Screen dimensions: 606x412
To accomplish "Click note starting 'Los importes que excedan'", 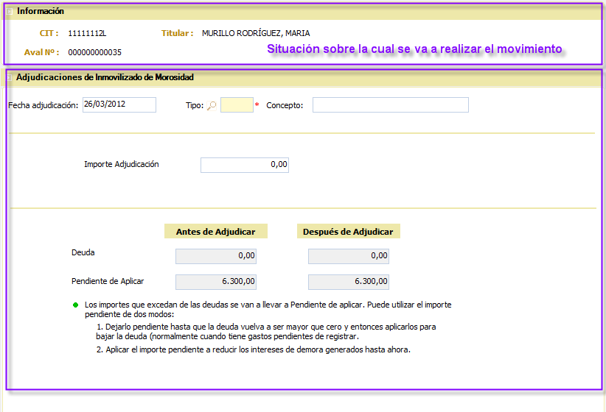I will tap(268, 310).
